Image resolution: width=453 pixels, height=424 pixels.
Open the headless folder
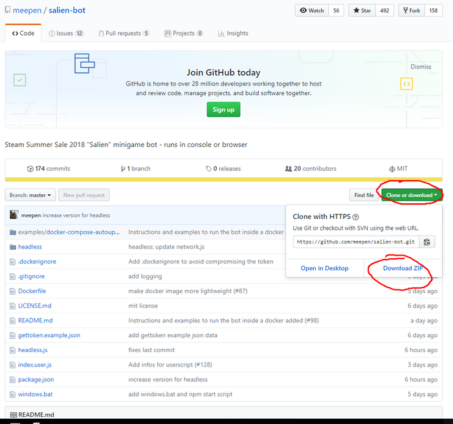coord(30,247)
